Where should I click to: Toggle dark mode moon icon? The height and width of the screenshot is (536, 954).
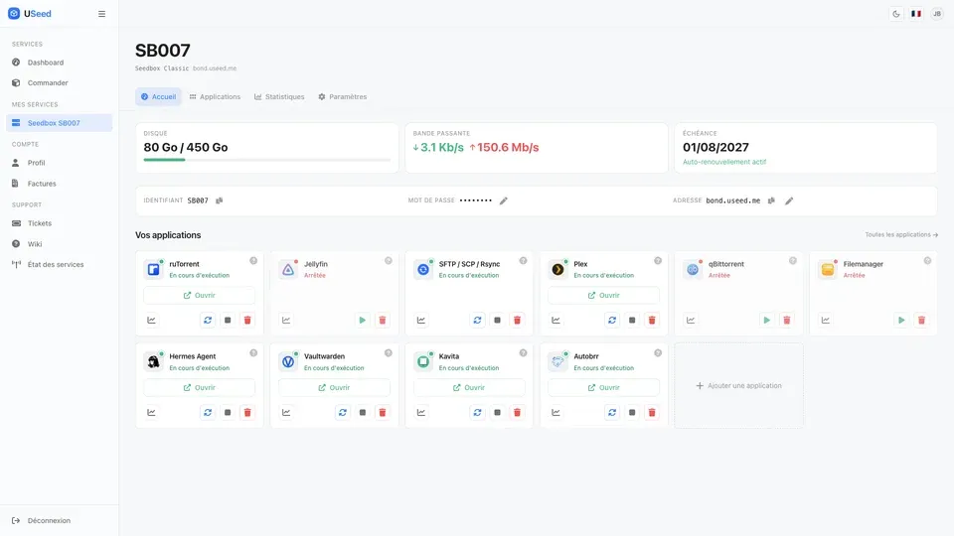[x=896, y=13]
